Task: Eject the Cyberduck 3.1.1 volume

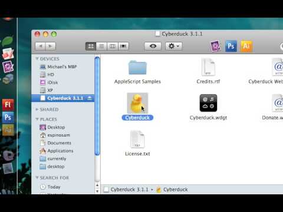Action: click(x=90, y=98)
